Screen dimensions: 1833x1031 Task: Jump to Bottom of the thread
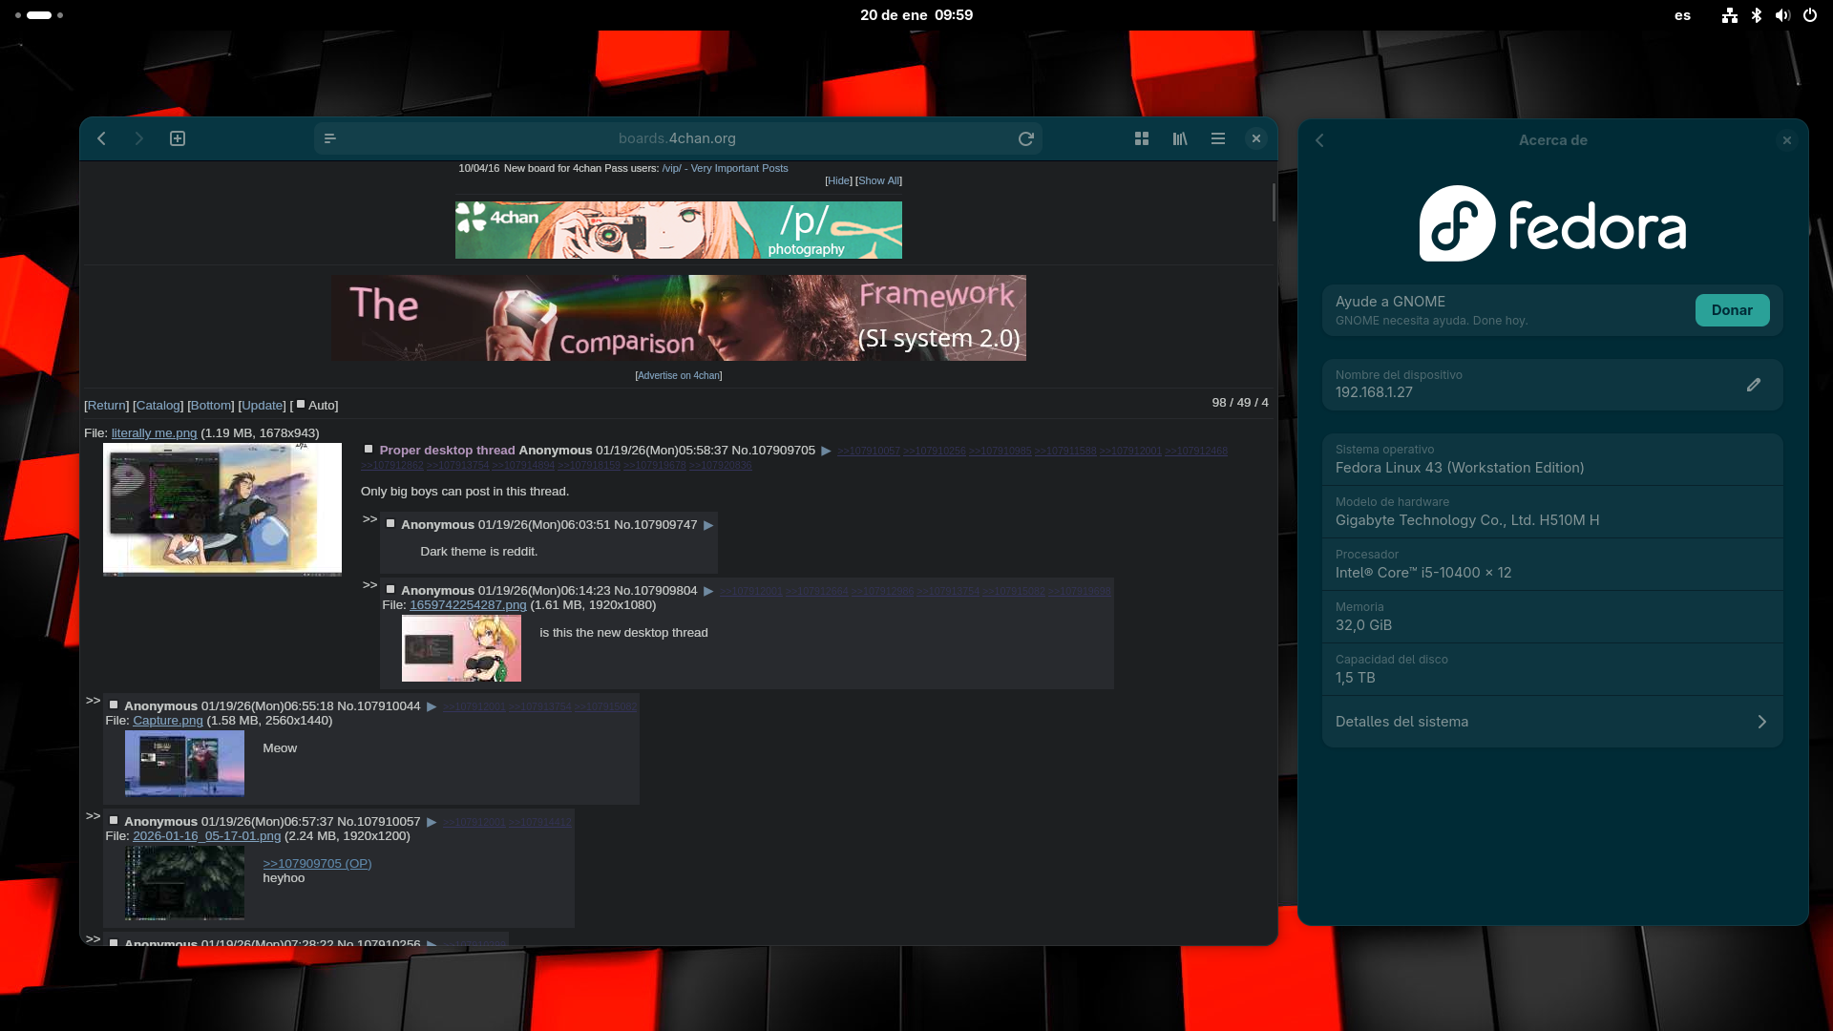(x=211, y=406)
